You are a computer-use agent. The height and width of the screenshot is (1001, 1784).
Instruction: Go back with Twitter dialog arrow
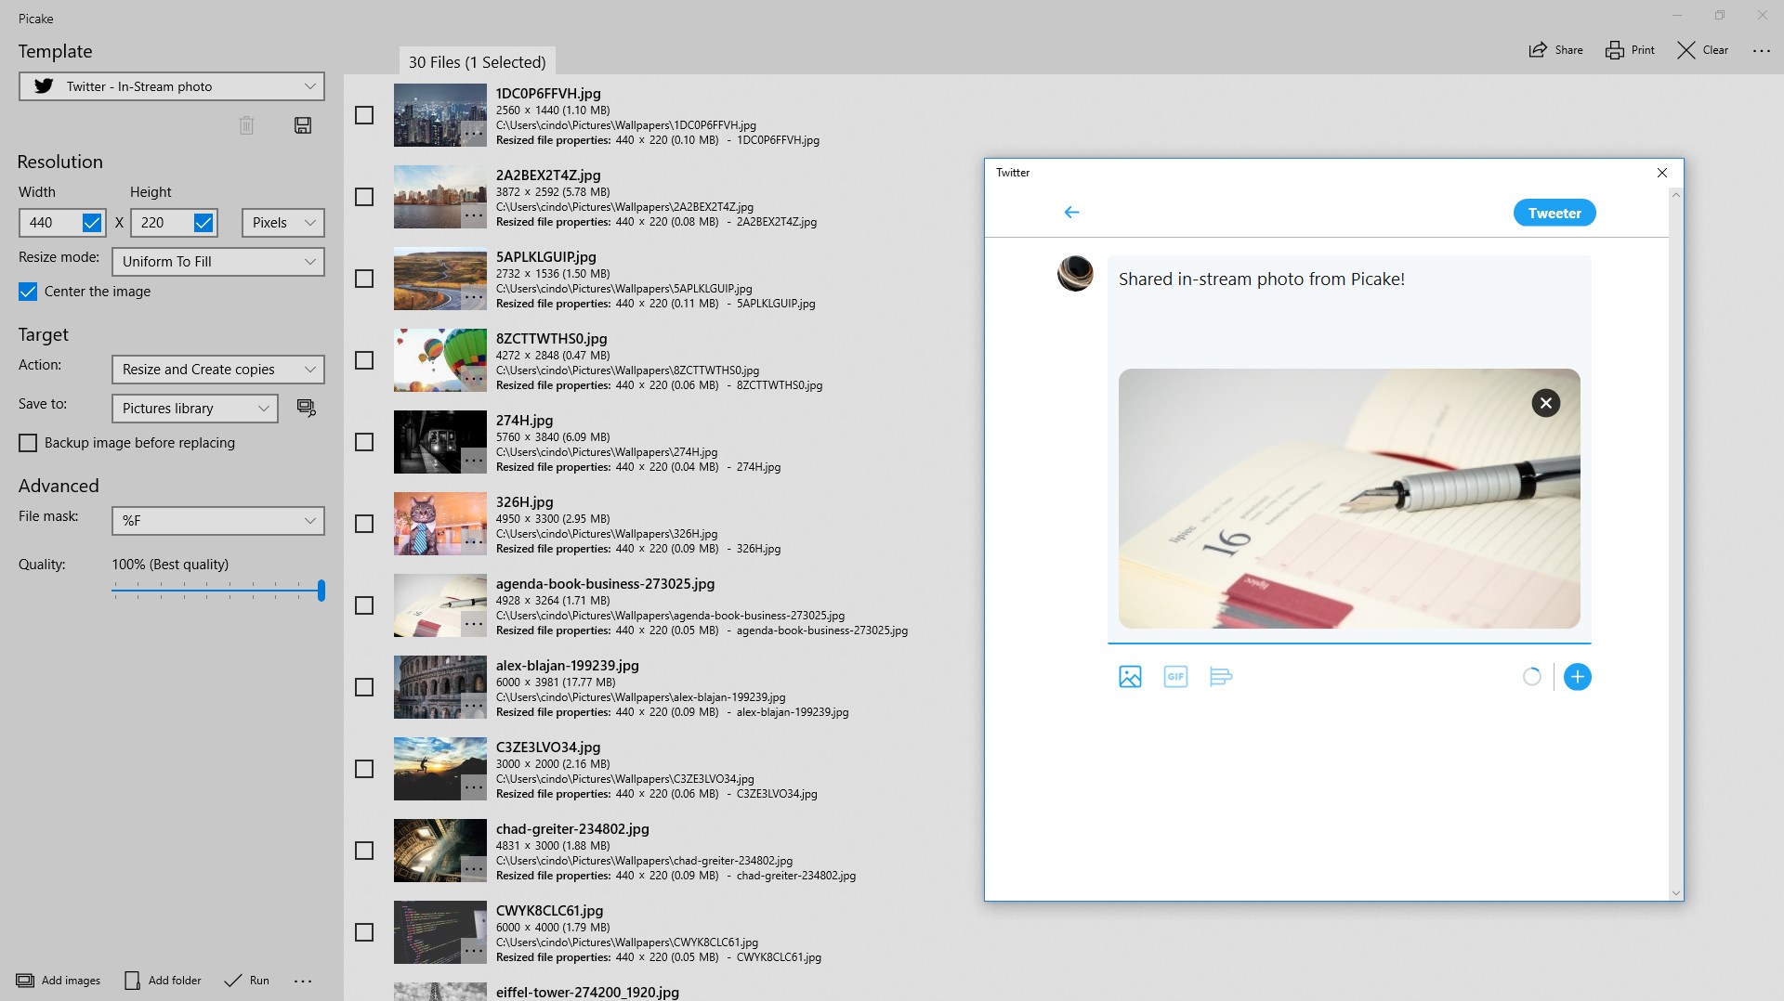click(1071, 213)
